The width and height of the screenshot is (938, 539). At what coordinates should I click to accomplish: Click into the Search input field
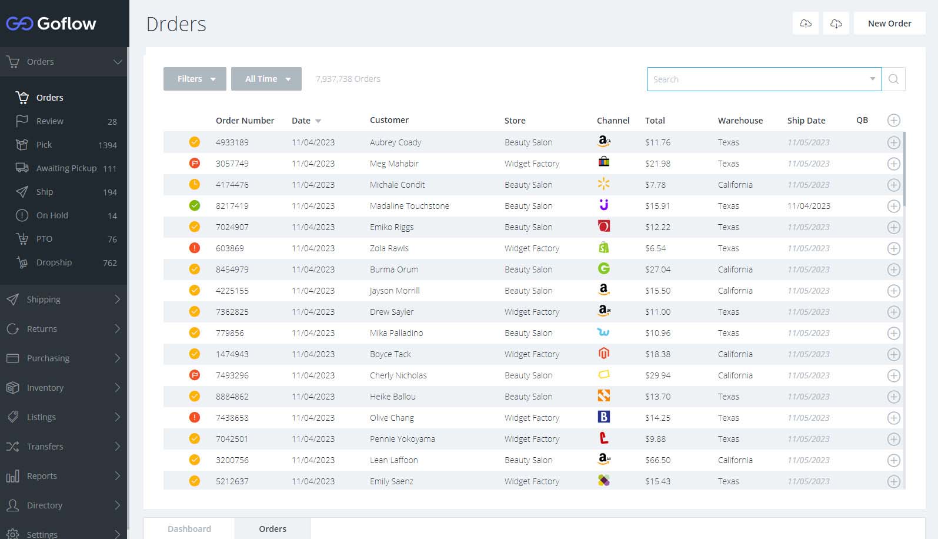click(x=756, y=79)
